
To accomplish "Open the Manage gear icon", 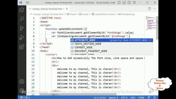I will 22,90.
